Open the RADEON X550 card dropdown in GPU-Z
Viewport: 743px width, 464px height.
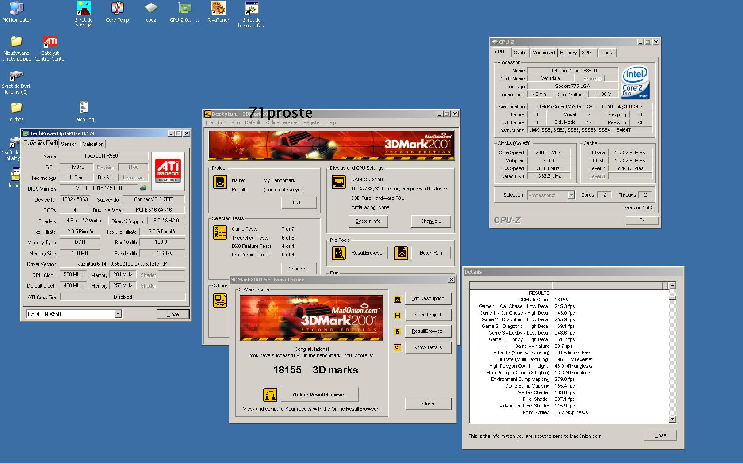tap(118, 314)
